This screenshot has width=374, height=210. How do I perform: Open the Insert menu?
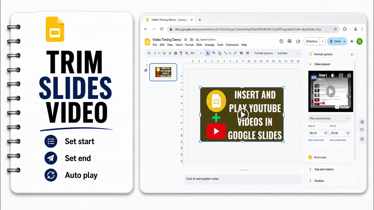pos(179,45)
